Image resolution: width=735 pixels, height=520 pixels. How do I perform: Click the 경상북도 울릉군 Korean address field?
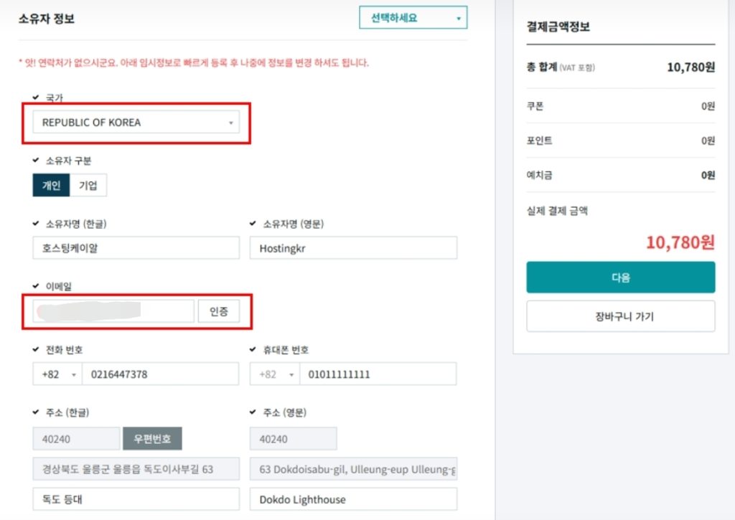click(x=136, y=469)
